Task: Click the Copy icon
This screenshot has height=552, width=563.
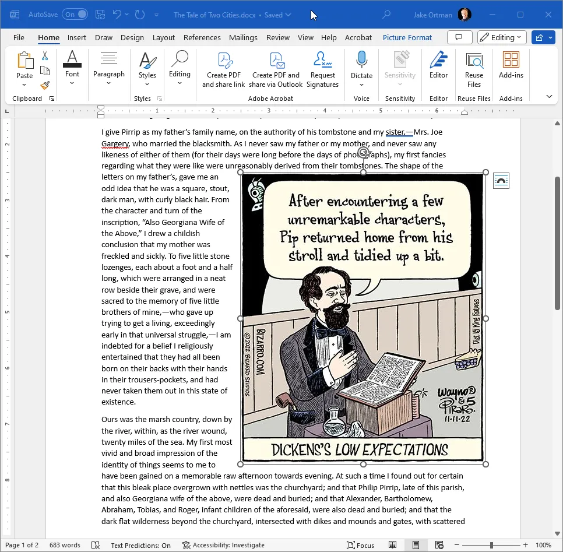Action: [x=45, y=71]
